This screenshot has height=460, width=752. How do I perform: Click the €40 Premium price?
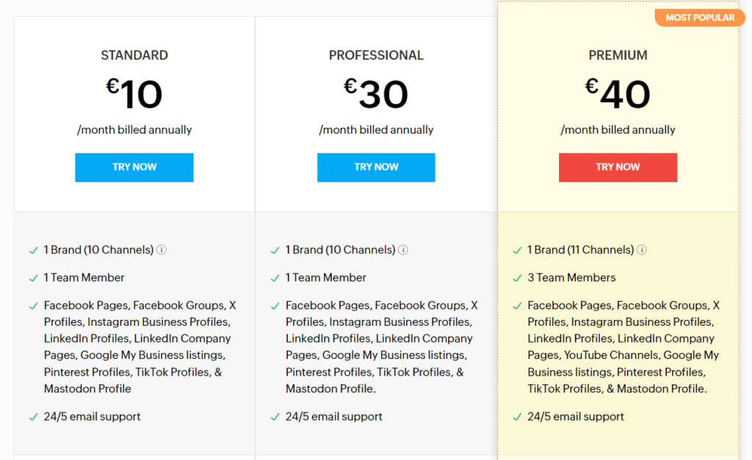coord(618,93)
